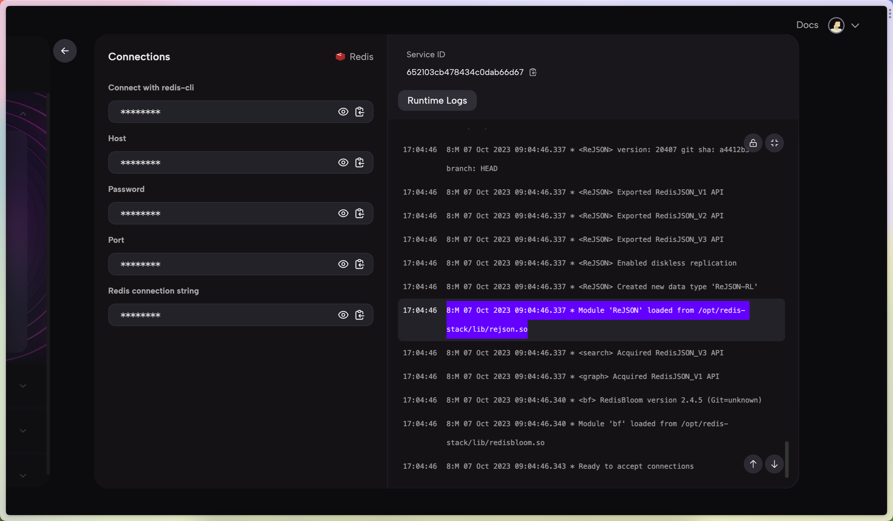Open the Docs link
This screenshot has width=893, height=521.
point(807,25)
